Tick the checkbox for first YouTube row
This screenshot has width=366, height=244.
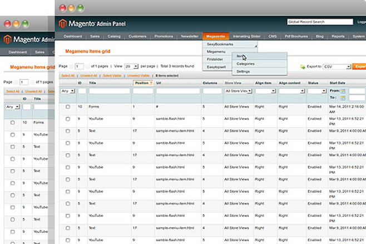tap(68, 118)
